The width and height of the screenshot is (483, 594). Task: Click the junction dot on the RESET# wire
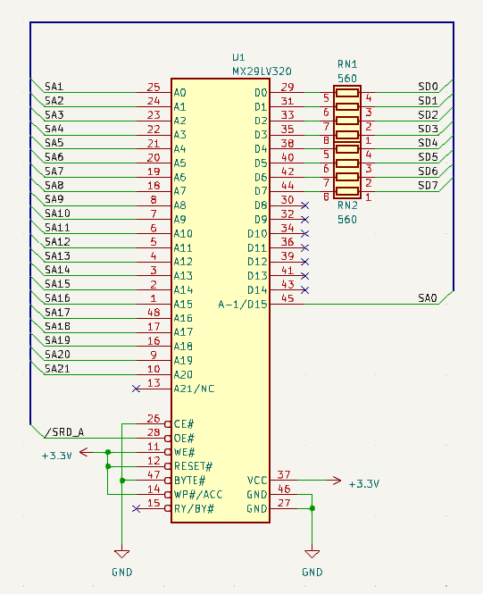point(108,466)
